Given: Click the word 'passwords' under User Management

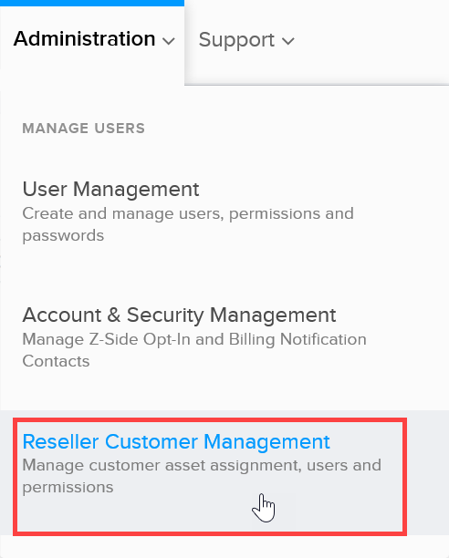Looking at the screenshot, I should coord(63,236).
